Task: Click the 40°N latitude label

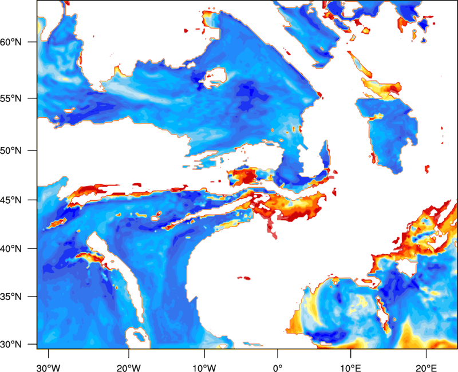Action: [x=11, y=249]
